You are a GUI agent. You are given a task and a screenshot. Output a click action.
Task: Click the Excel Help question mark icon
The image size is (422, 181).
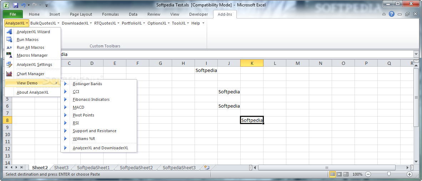[392, 14]
